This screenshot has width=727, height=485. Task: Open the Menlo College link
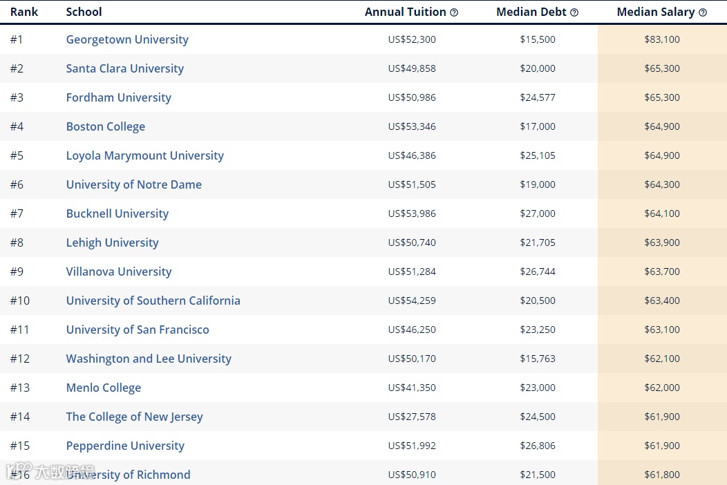coord(104,388)
